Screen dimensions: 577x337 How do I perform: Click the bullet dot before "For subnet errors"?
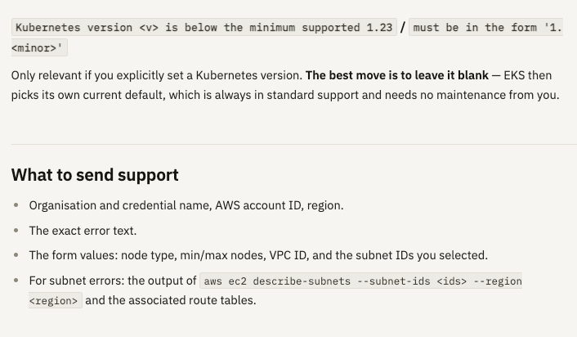click(16, 281)
